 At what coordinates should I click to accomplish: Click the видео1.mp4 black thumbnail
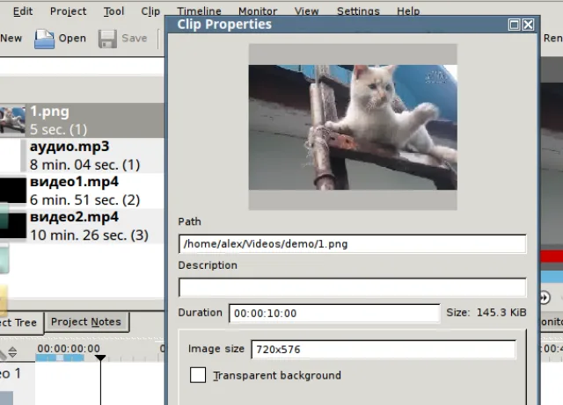13,191
